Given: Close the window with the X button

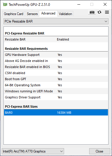Looking at the screenshot, I should (105, 4).
